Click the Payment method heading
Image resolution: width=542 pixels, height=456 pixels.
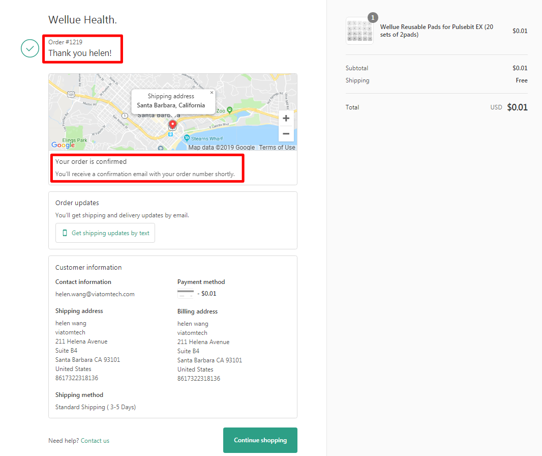(201, 282)
